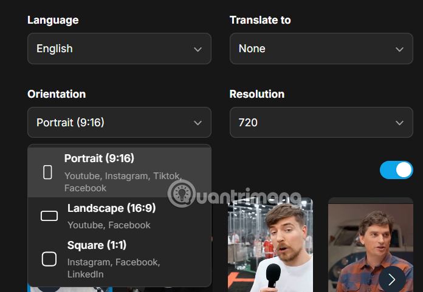Select the thumbnail of man in plaid shirt
The width and height of the screenshot is (423, 292).
(371, 245)
